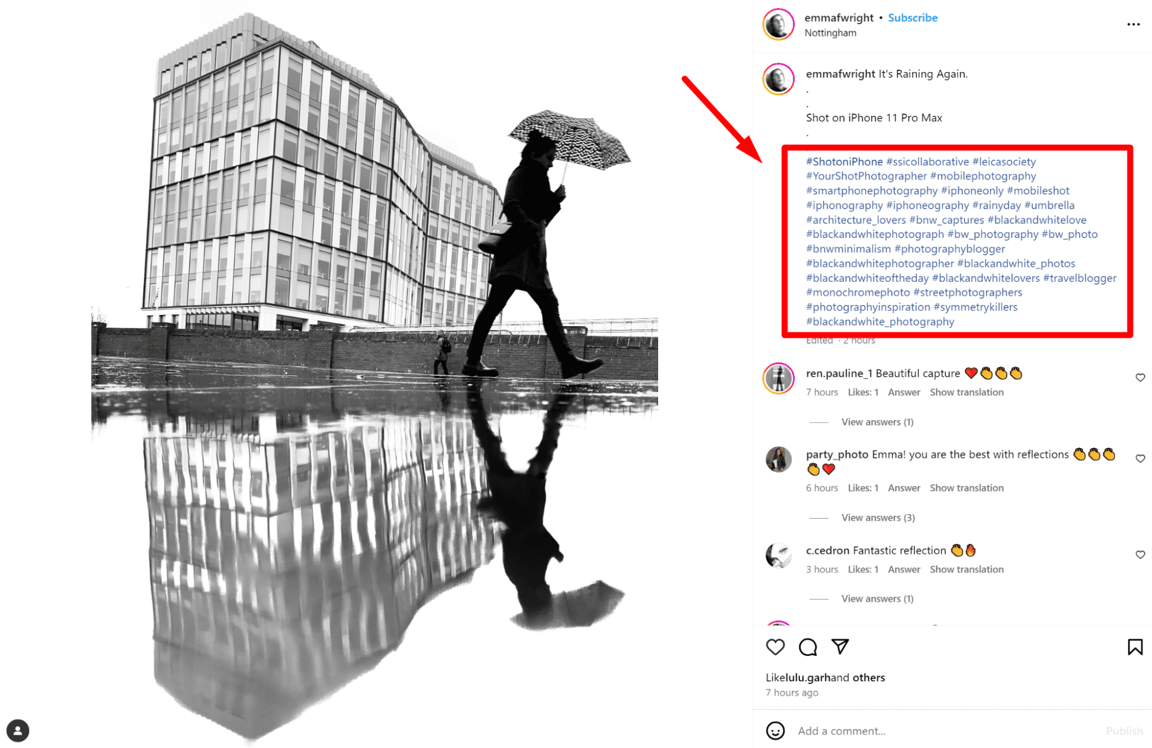Screen dimensions: 1152x748
Task: Like c.cedron's comment
Action: (1140, 554)
